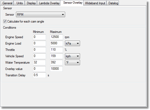
Task: Click the Minimum column header
Action: (38, 32)
